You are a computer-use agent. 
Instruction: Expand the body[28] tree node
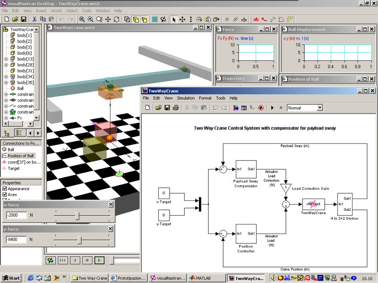[x=6, y=65]
